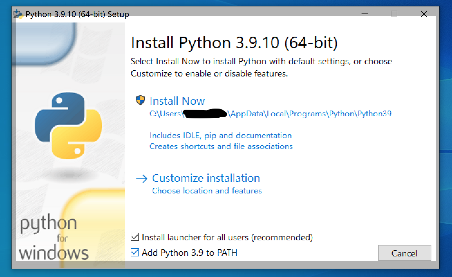Screen dimensions: 452x277
Task: Click the 'Install Python 3.9.10 (64-bit)' heading
Action: pyautogui.click(x=234, y=43)
